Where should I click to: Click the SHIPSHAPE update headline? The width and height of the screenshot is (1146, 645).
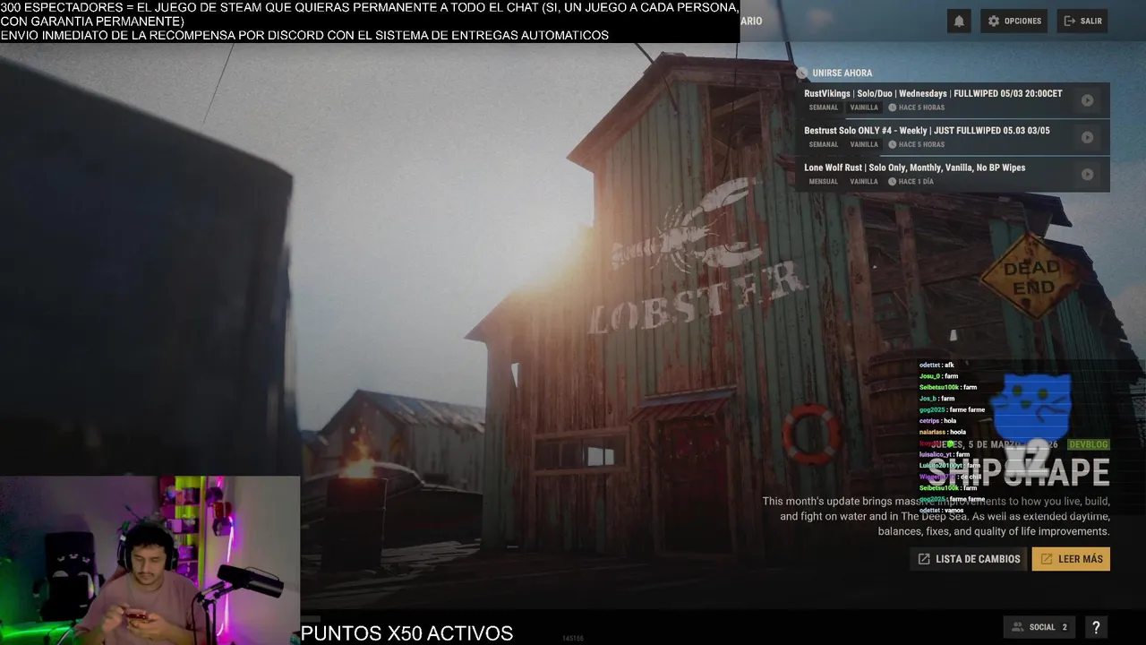[1019, 472]
